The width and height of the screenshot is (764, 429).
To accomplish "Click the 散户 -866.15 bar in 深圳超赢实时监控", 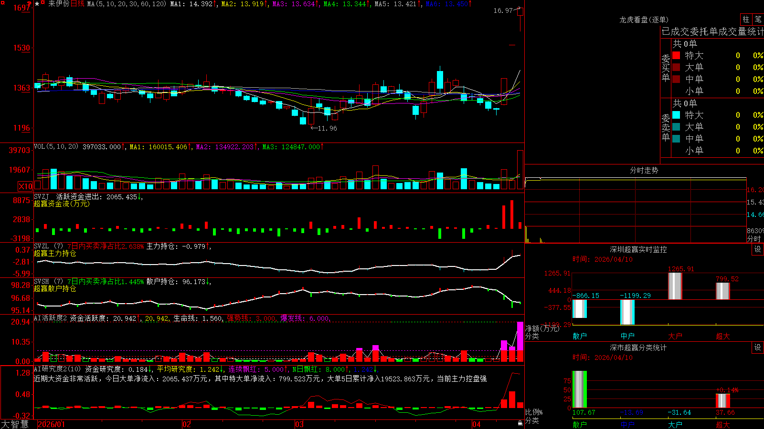I will [579, 309].
